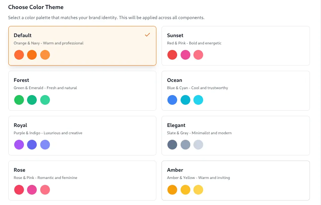This screenshot has height=205, width=321.
Task: Click the purple swatch under Royal
Action: tap(19, 145)
